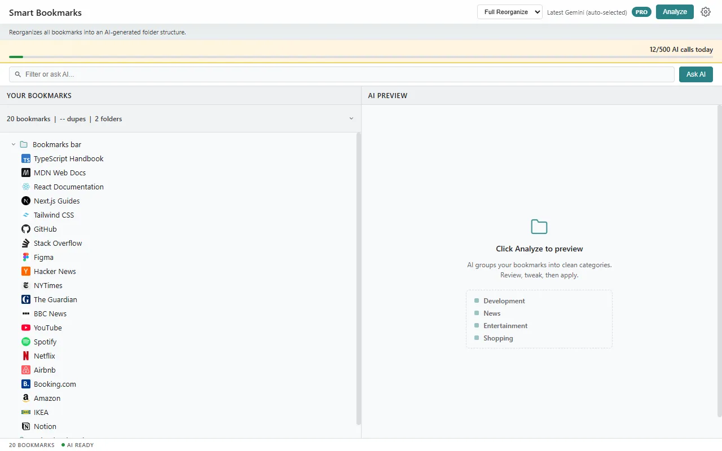Click the Amazon favicon

[25, 399]
